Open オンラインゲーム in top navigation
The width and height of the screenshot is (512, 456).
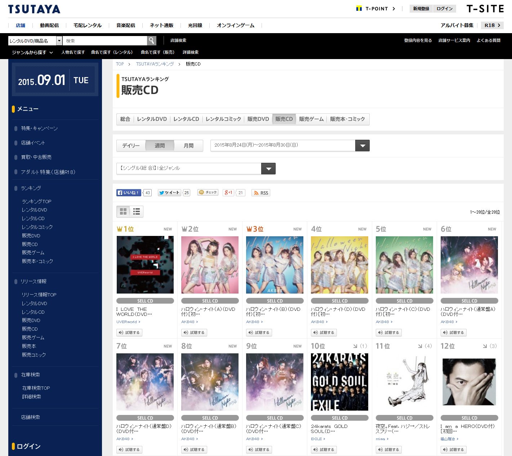(236, 25)
